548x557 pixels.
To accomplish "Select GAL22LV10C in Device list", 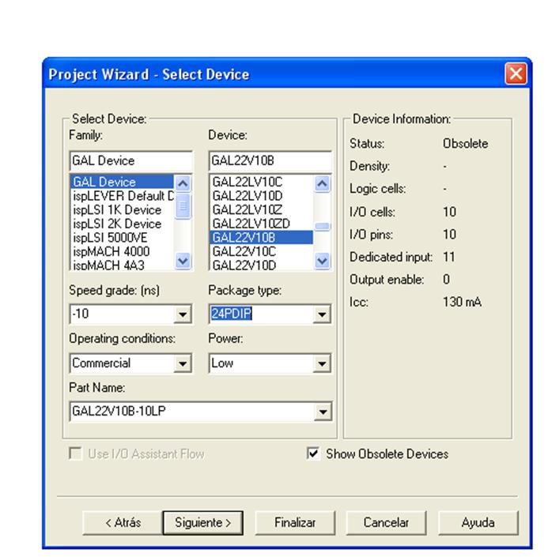I will pyautogui.click(x=262, y=182).
